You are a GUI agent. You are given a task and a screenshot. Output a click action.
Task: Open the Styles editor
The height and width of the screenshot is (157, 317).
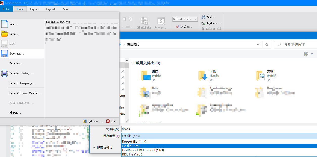[x=185, y=27]
